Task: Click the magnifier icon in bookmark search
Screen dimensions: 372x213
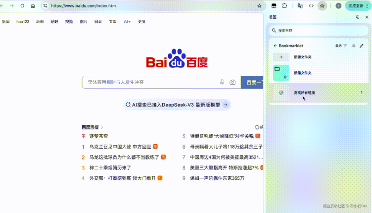Action: coord(274,30)
